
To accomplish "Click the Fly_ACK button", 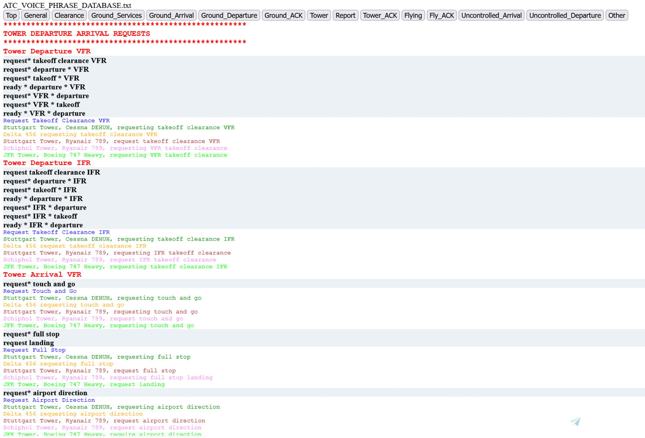I will (x=441, y=15).
